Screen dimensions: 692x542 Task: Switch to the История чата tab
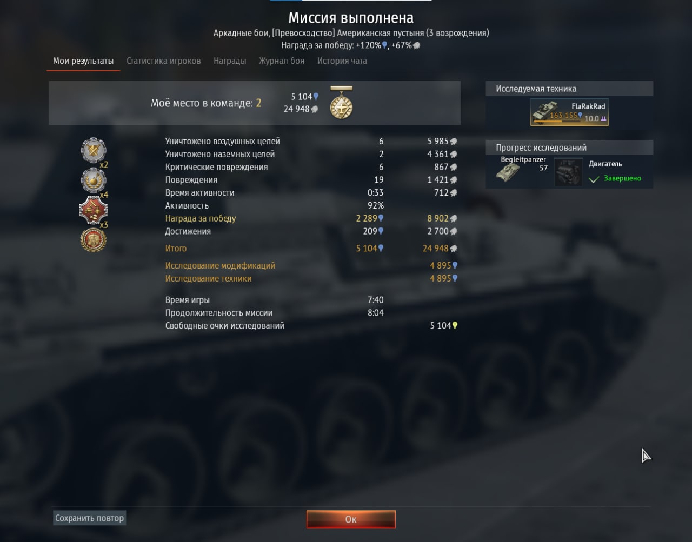342,61
